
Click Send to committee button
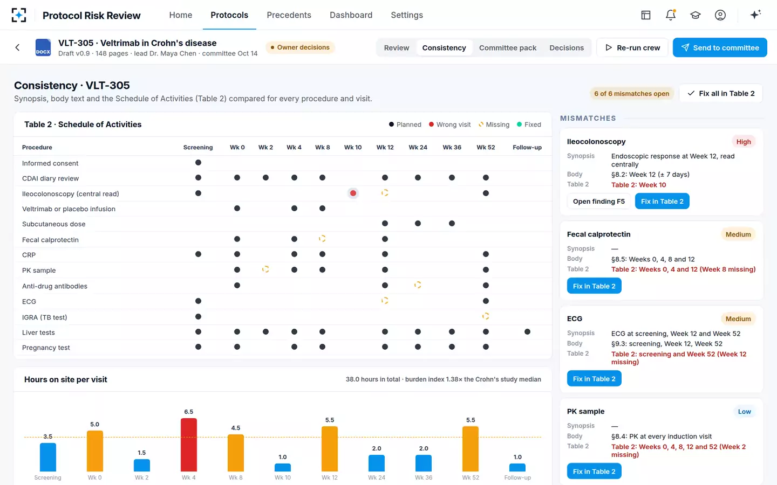[x=720, y=47]
